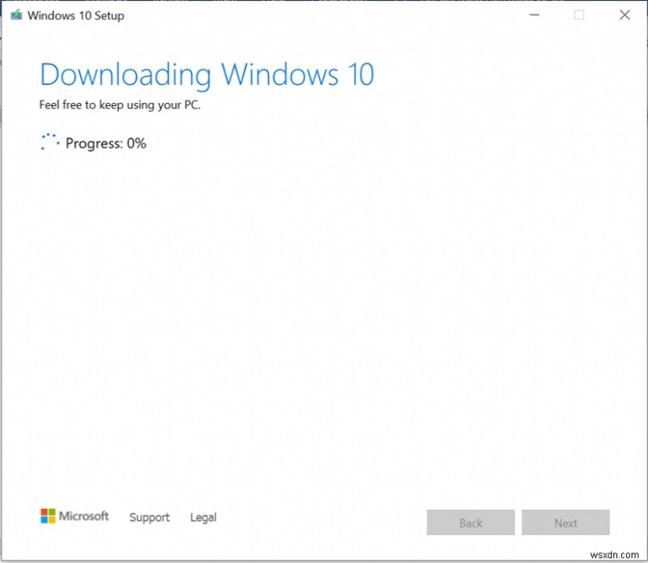648x563 pixels.
Task: Click the green square of the Microsoft logo
Action: pyautogui.click(x=51, y=511)
